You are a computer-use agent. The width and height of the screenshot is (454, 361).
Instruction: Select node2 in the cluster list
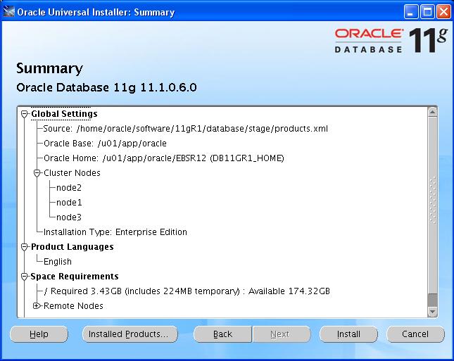(x=69, y=188)
